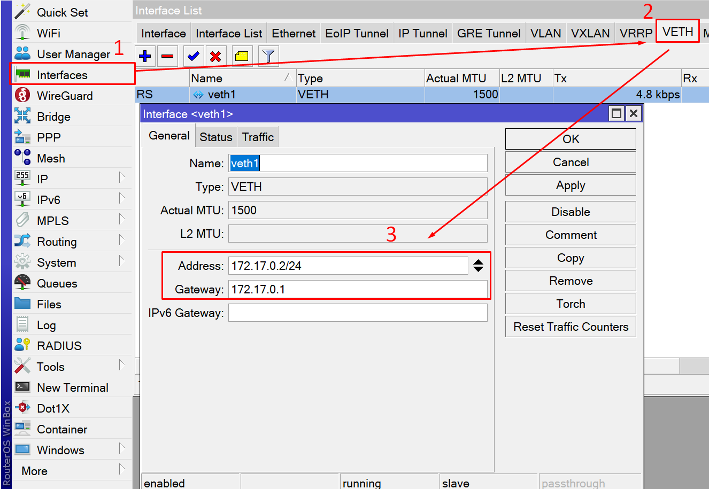Click the System gear icon
Image resolution: width=709 pixels, height=489 pixels.
point(22,262)
